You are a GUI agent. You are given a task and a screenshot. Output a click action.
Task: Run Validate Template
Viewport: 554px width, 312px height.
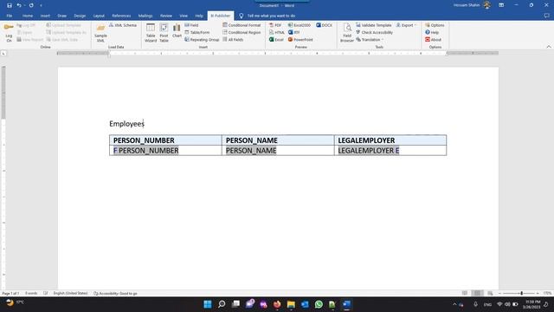tap(373, 25)
